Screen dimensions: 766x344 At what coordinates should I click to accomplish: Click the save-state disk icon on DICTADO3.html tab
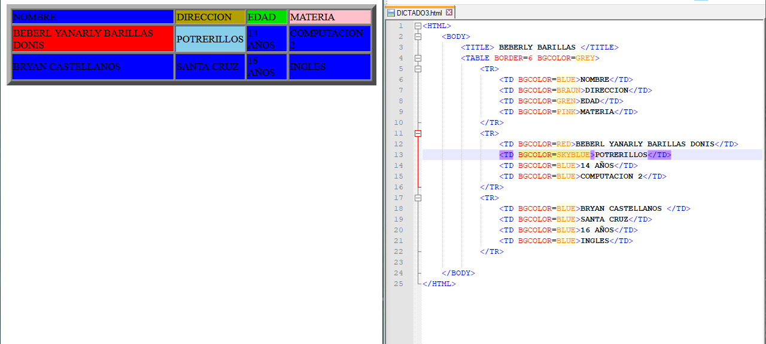click(391, 13)
